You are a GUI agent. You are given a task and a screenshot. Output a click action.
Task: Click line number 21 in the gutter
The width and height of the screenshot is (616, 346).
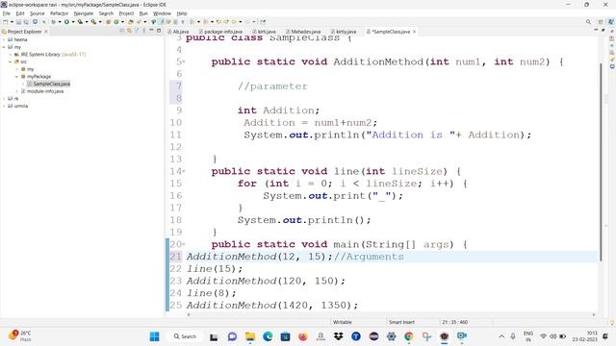coord(175,257)
